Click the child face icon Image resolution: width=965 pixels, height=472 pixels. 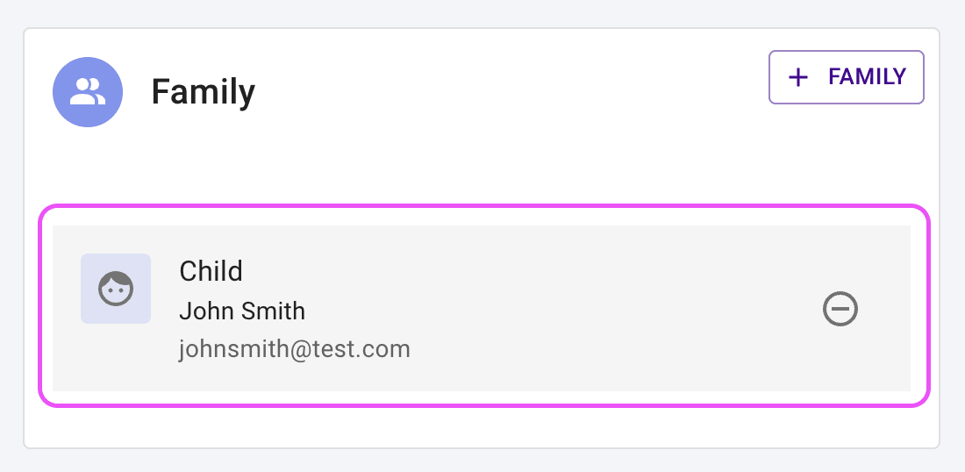click(116, 289)
